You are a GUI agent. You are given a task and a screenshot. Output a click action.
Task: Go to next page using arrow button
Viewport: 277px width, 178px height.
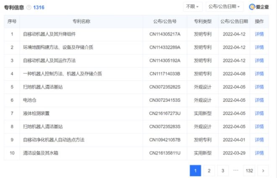tap(263, 170)
